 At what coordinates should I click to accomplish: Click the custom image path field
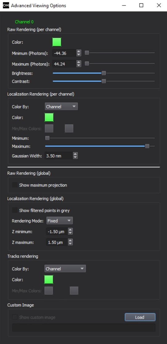pyautogui.click(x=84, y=328)
